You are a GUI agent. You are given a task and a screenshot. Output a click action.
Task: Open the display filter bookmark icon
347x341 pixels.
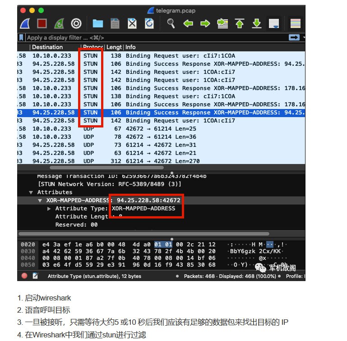click(x=21, y=37)
